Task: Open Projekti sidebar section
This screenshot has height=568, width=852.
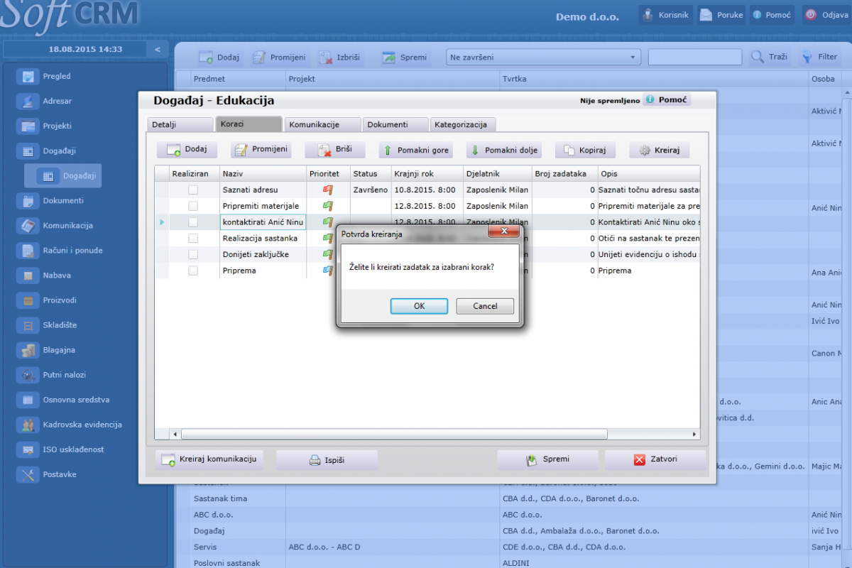Action: (57, 126)
